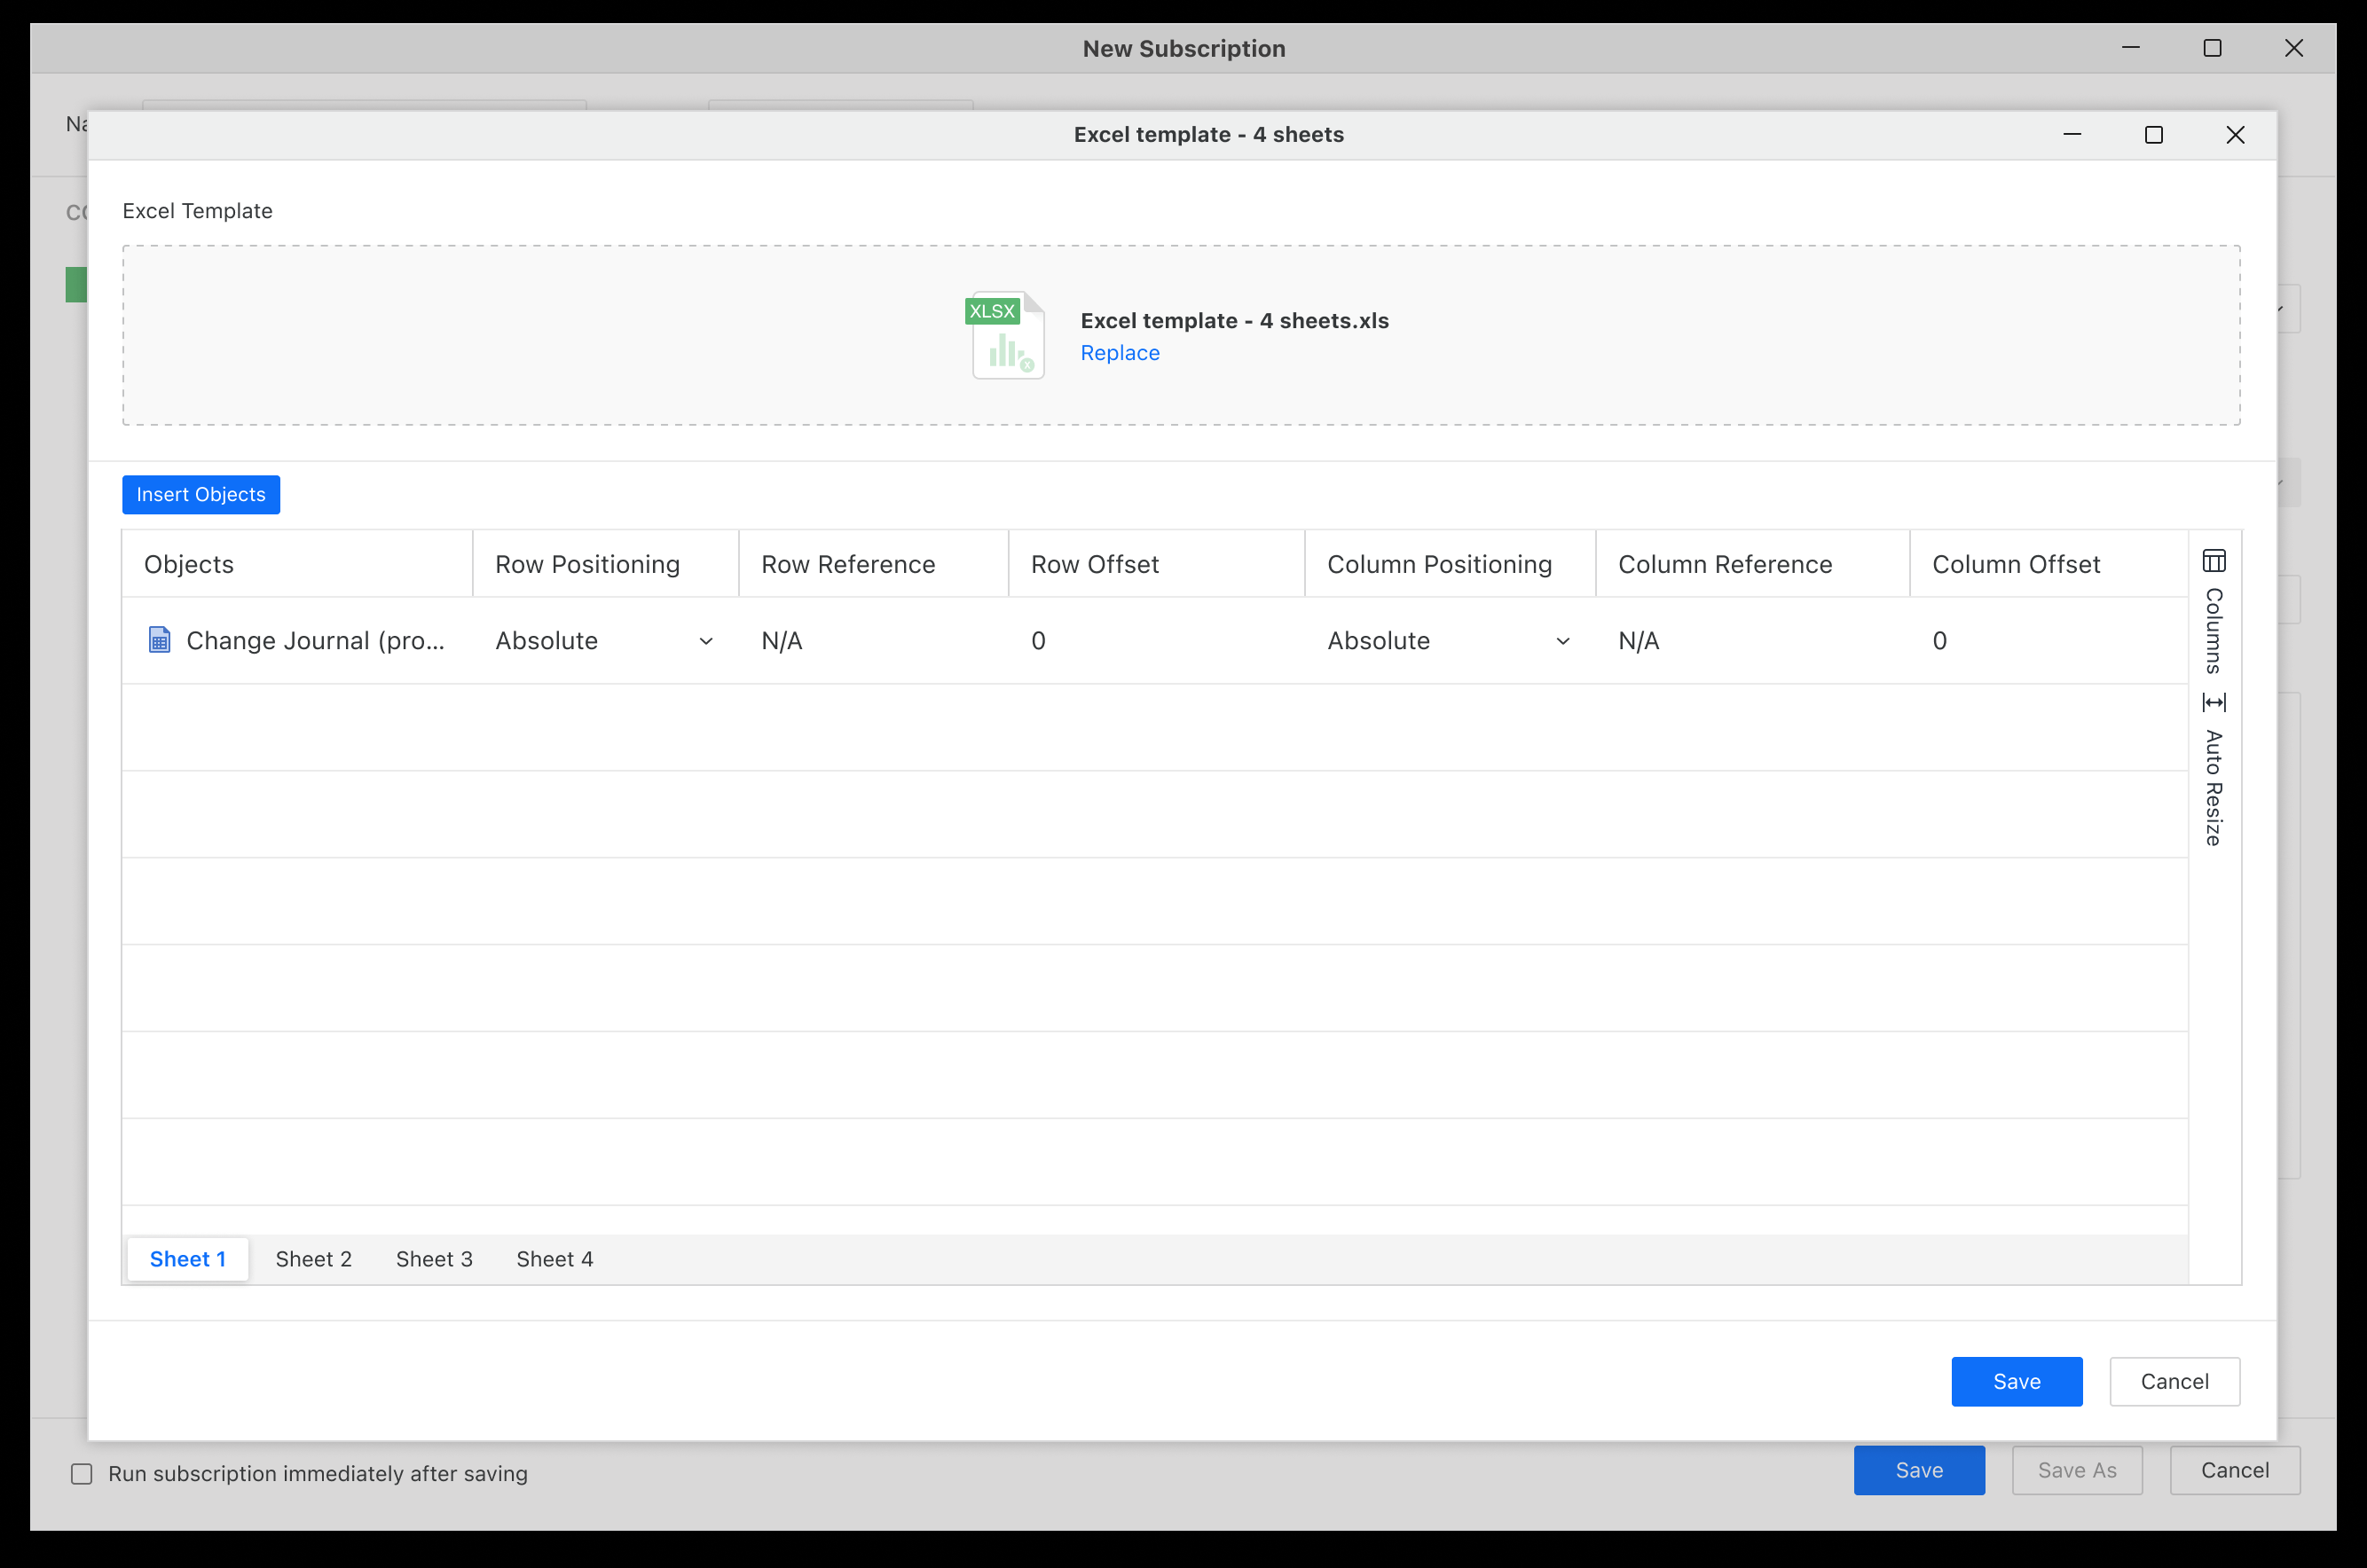Enable run subscription immediately after saving
This screenshot has height=1568, width=2367.
[x=82, y=1473]
